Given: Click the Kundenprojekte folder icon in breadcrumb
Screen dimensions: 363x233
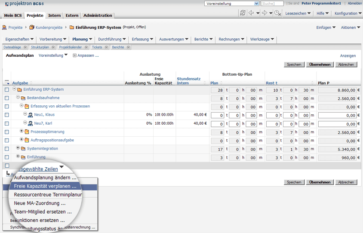Looking at the screenshot, I should point(32,28).
